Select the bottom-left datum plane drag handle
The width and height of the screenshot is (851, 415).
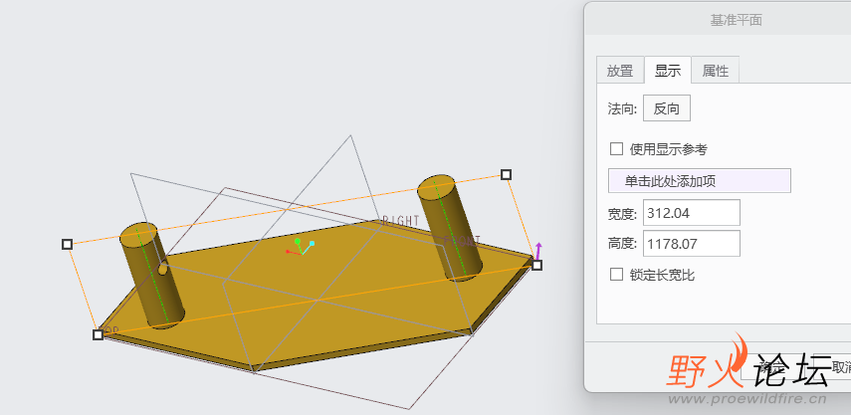coord(98,334)
